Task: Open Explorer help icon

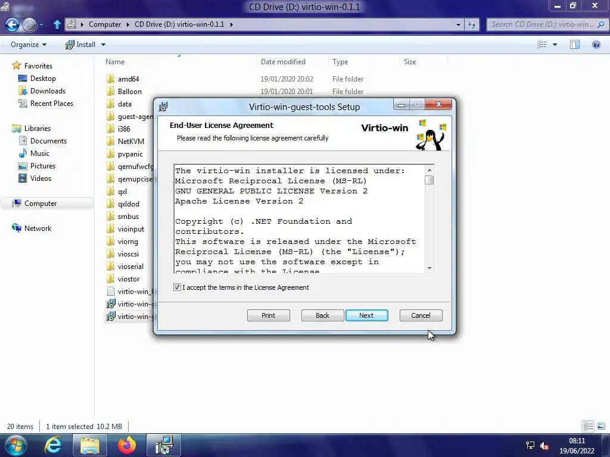Action: (x=596, y=45)
